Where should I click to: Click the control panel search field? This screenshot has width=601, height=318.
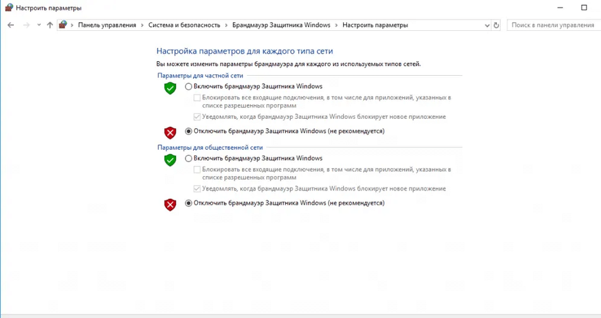(552, 25)
